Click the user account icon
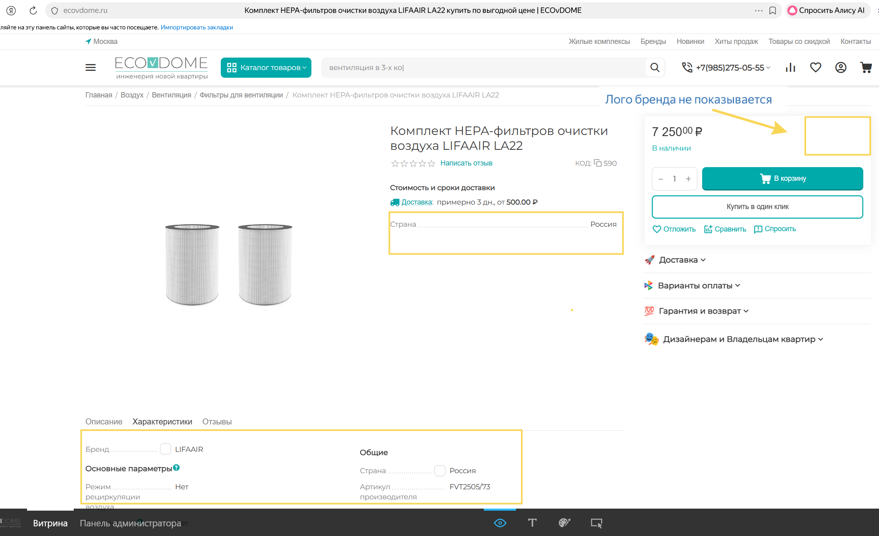879x536 pixels. click(x=840, y=68)
